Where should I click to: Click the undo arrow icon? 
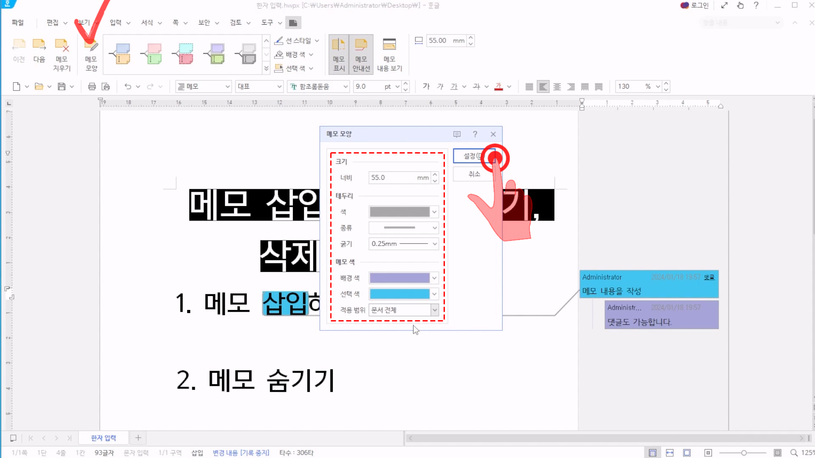click(128, 87)
